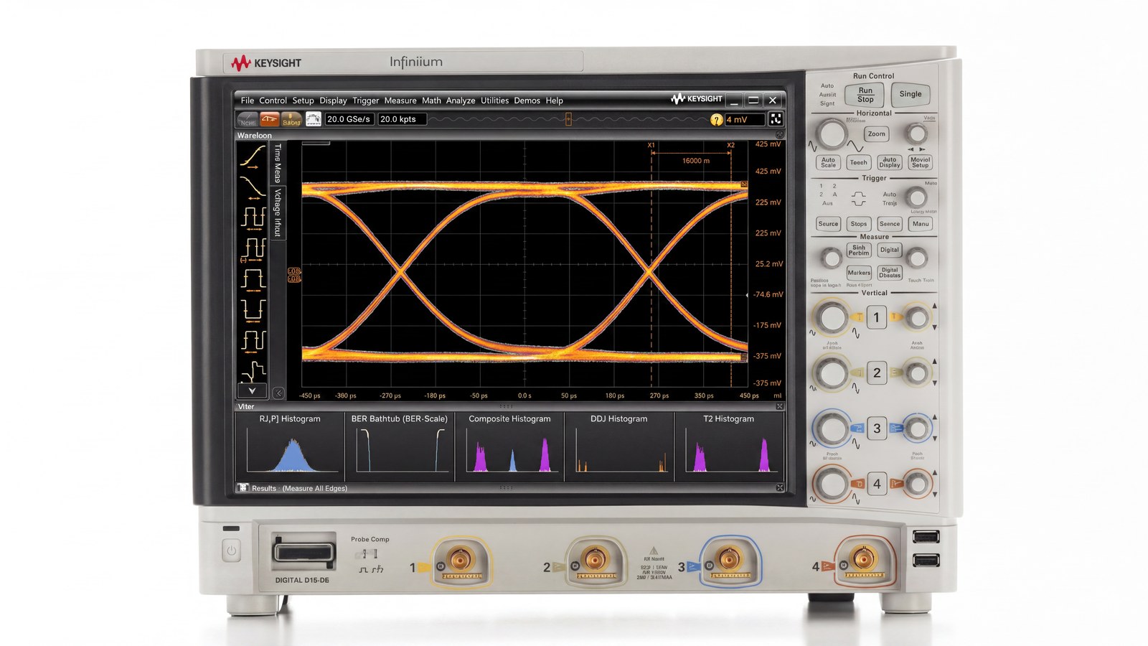Screen dimensions: 1148x646
Task: Click the channel 4 BNC input connector
Action: pos(863,559)
